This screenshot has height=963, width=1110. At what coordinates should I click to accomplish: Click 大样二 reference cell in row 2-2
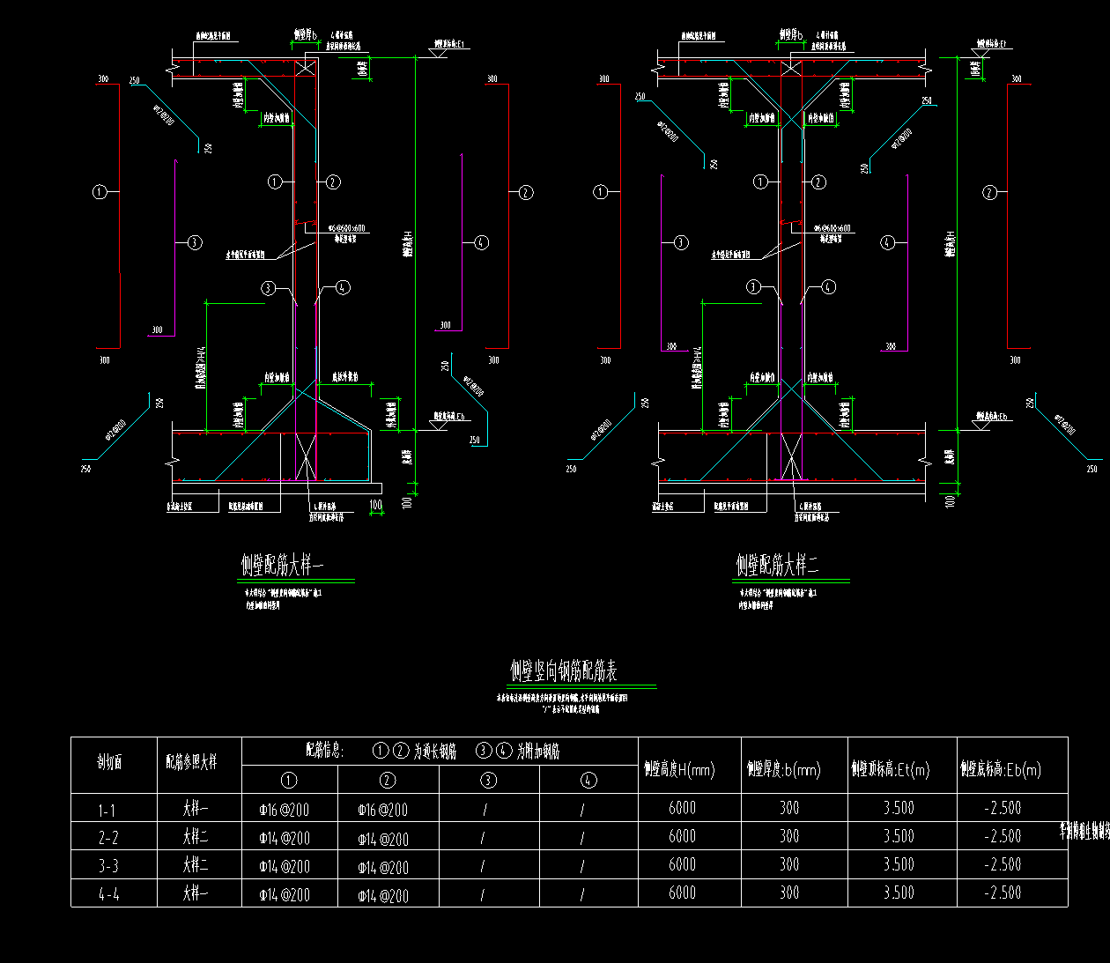(x=196, y=836)
